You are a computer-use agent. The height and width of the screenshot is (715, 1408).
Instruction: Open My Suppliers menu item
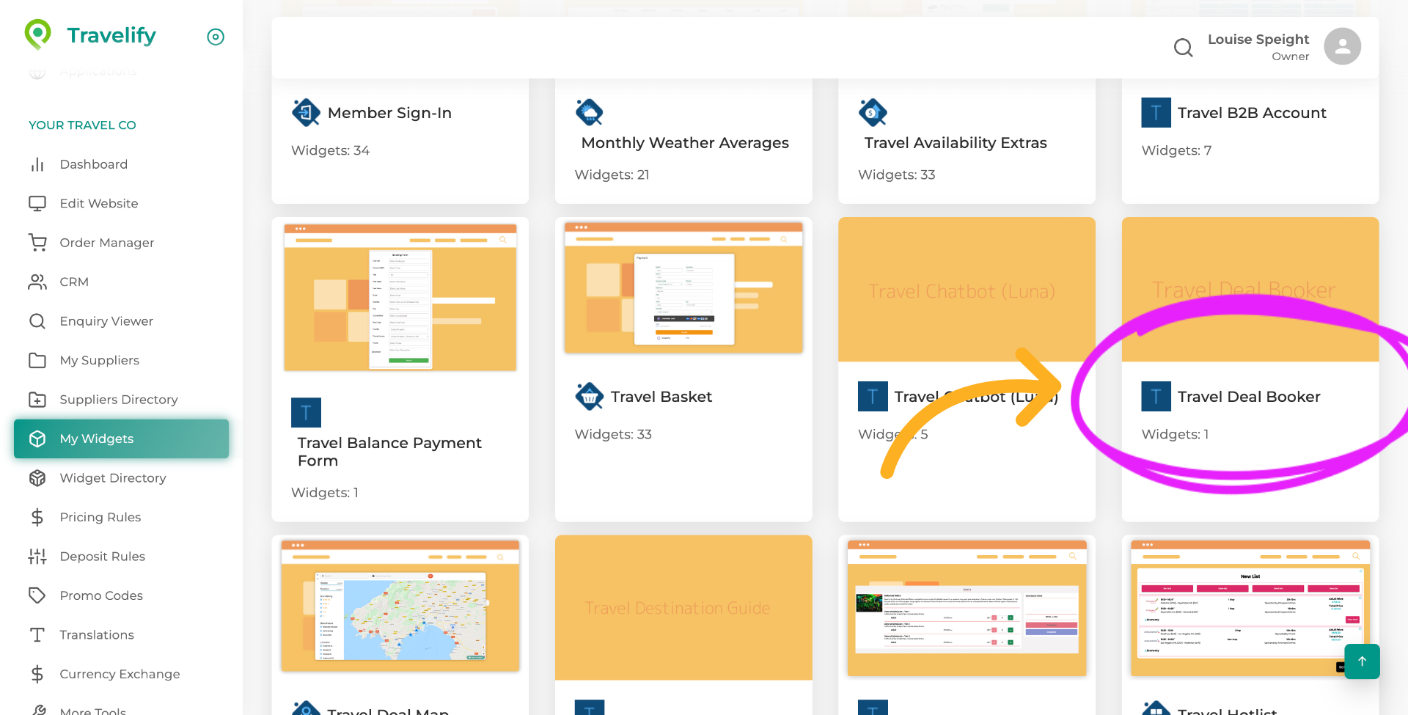click(121, 360)
